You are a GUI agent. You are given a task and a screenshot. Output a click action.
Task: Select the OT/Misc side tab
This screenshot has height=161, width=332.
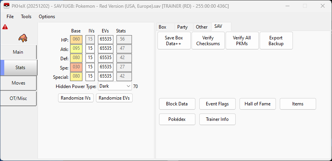click(x=19, y=98)
